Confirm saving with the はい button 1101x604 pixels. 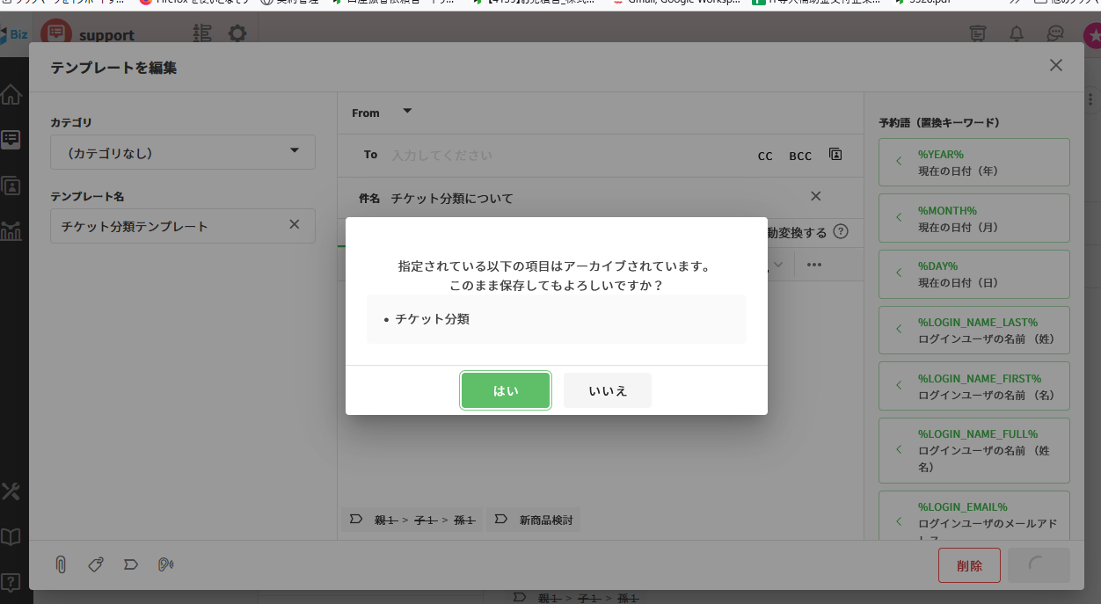point(506,390)
